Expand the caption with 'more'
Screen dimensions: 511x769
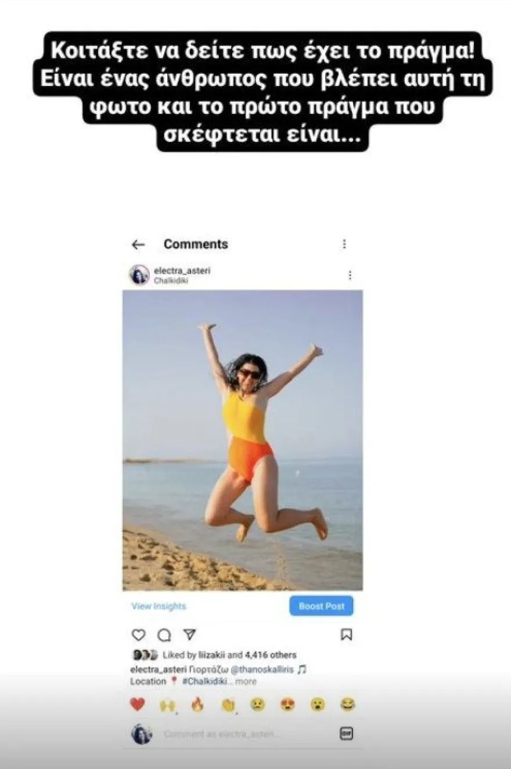point(245,681)
